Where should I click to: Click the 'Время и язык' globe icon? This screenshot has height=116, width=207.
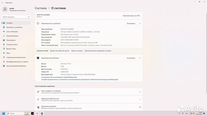point(4,49)
